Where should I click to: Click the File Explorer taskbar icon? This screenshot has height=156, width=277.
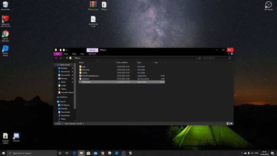coord(81,153)
